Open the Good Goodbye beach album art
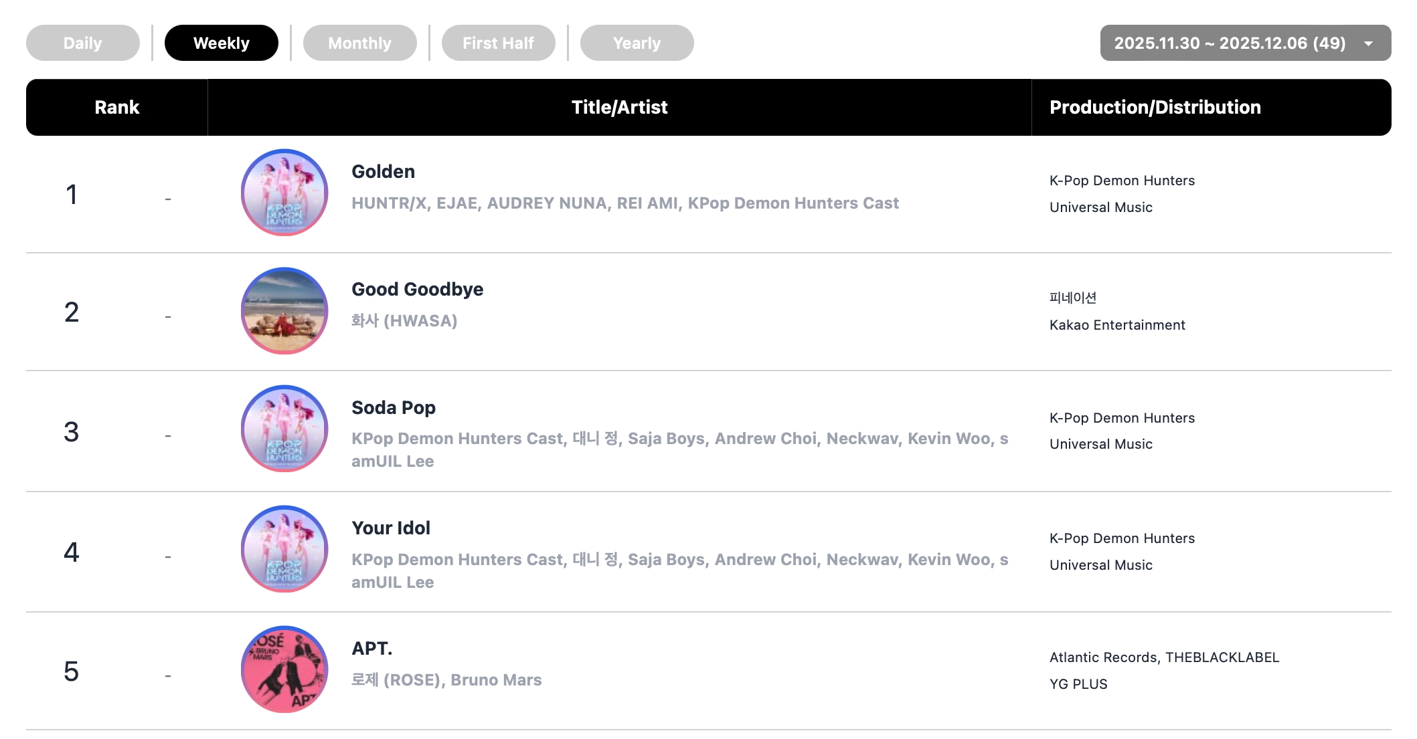The image size is (1417, 739). 284,311
